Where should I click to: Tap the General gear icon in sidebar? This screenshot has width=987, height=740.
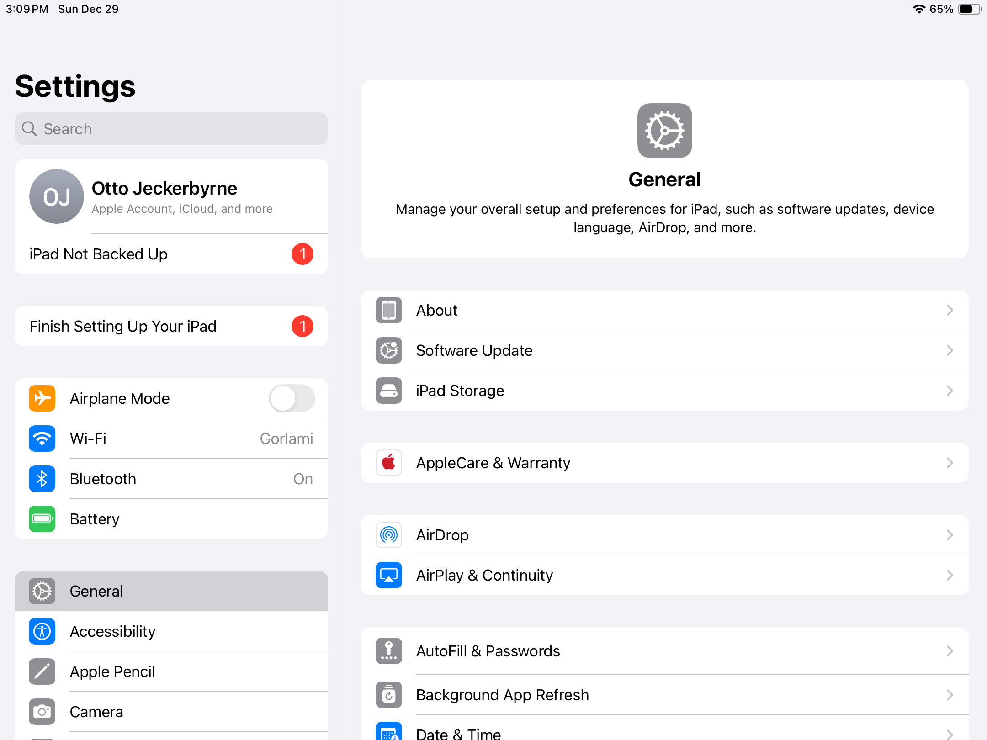tap(42, 591)
